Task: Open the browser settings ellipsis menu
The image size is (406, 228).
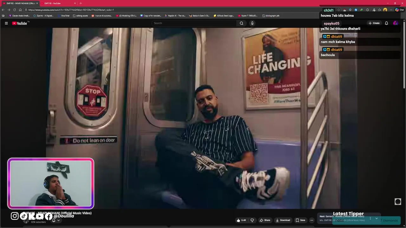Action: tap(391, 10)
